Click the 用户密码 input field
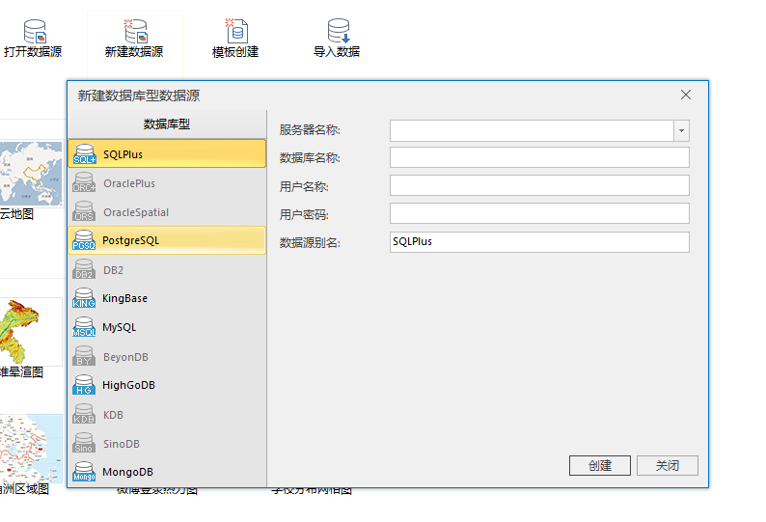Screen dimensions: 766x522 (539, 213)
